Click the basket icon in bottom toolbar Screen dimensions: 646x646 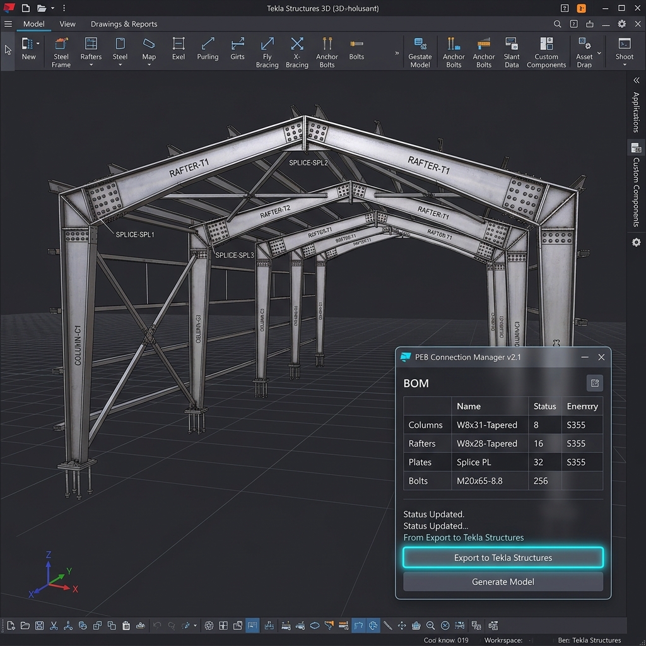click(416, 625)
